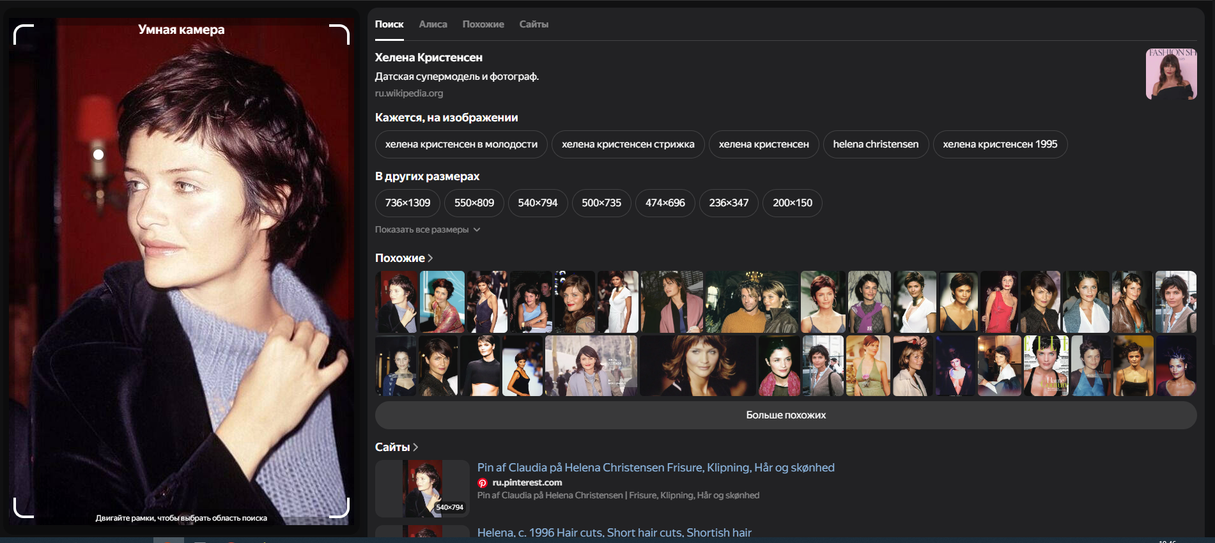Image resolution: width=1215 pixels, height=543 pixels.
Task: Click the bottom-right crop frame corner handle
Action: [x=339, y=507]
